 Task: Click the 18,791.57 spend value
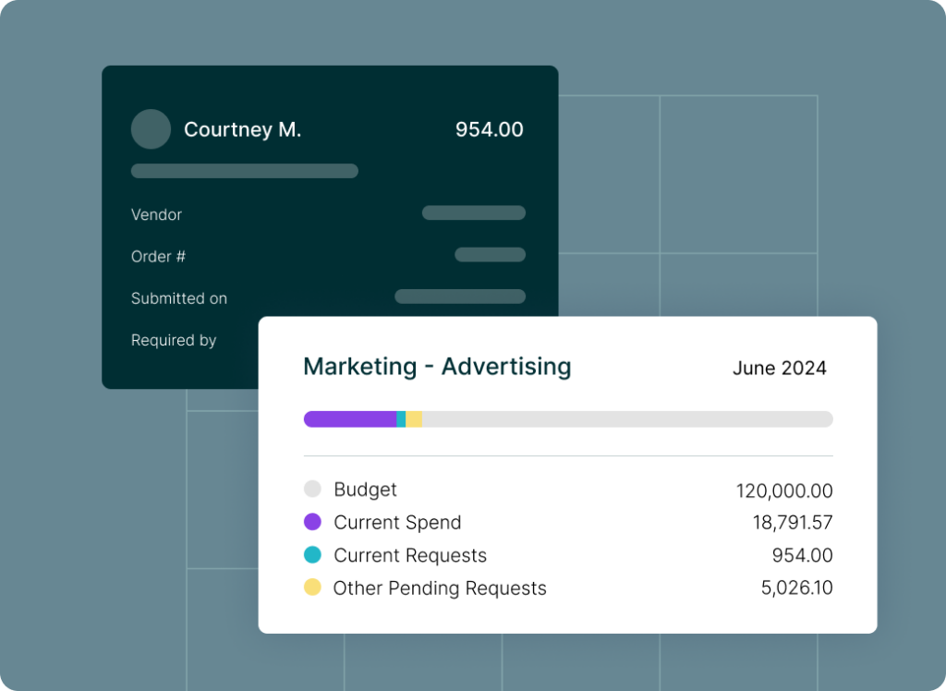click(x=793, y=522)
